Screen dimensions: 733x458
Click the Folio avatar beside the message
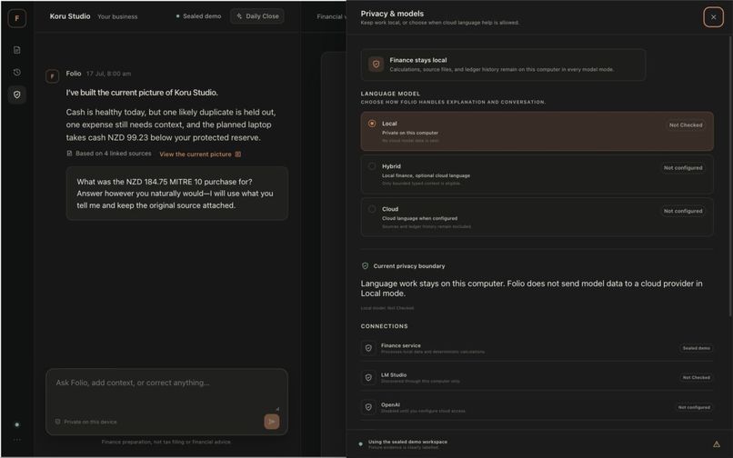[52, 76]
